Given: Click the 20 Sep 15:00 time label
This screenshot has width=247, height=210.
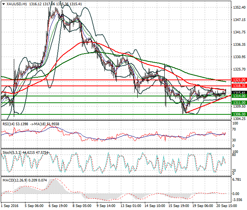Looking at the screenshot, I should (226, 206).
